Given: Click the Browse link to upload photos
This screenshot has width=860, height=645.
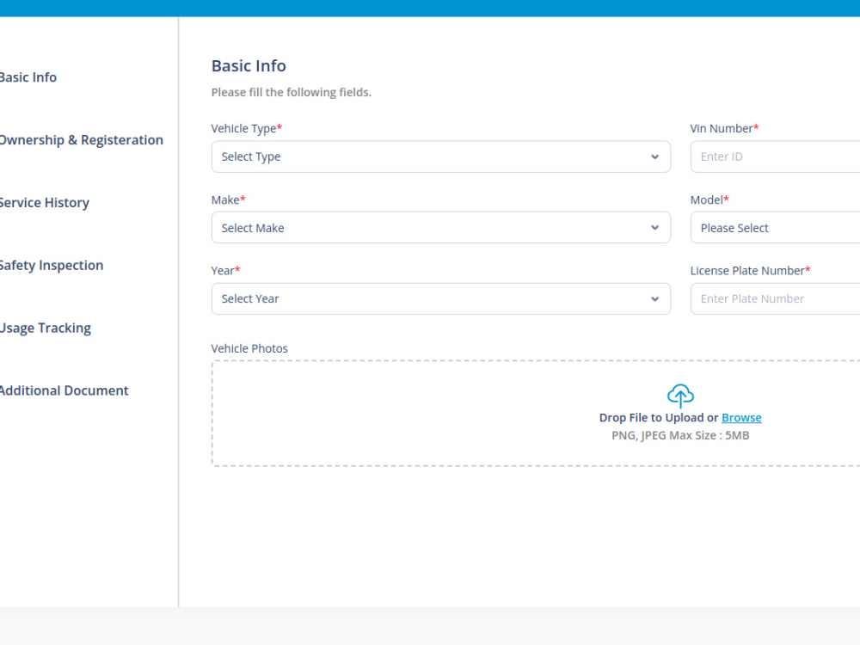Looking at the screenshot, I should [x=740, y=417].
